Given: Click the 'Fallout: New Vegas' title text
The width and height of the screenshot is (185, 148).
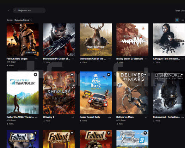Looking at the screenshot, I should tap(17, 59).
